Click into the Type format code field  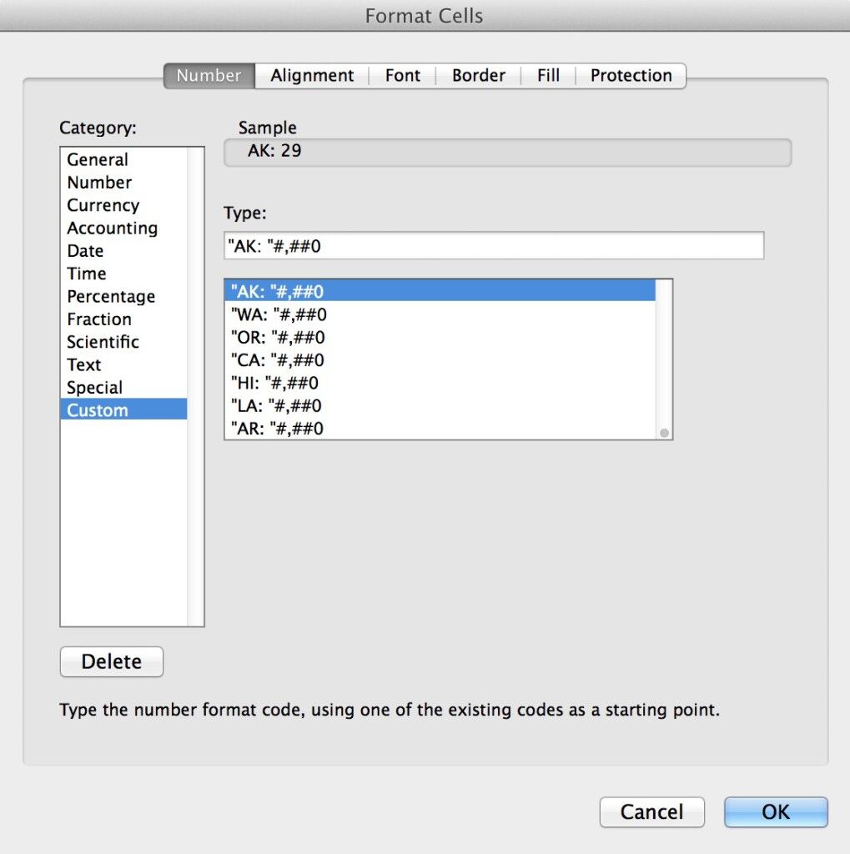(x=493, y=246)
